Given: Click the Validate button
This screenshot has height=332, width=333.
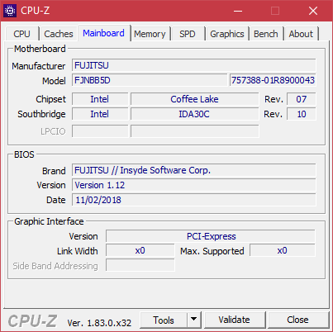Looking at the screenshot, I should [x=235, y=320].
